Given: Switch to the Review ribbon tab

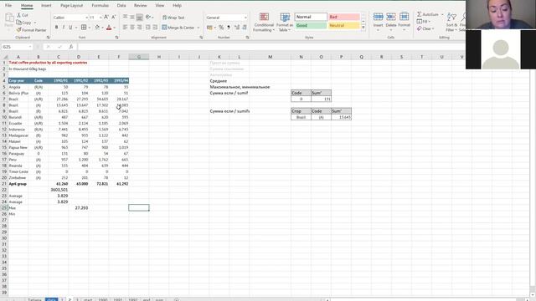Looking at the screenshot, I should click(x=140, y=6).
